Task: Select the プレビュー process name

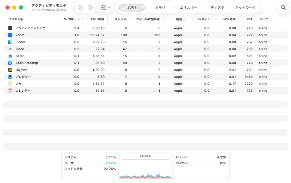Action: click(23, 77)
